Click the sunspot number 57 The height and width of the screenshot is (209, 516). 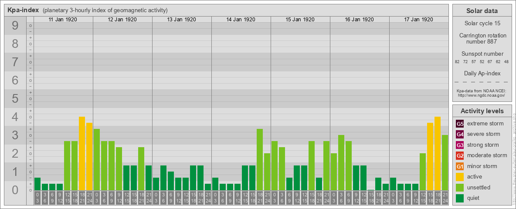click(474, 62)
